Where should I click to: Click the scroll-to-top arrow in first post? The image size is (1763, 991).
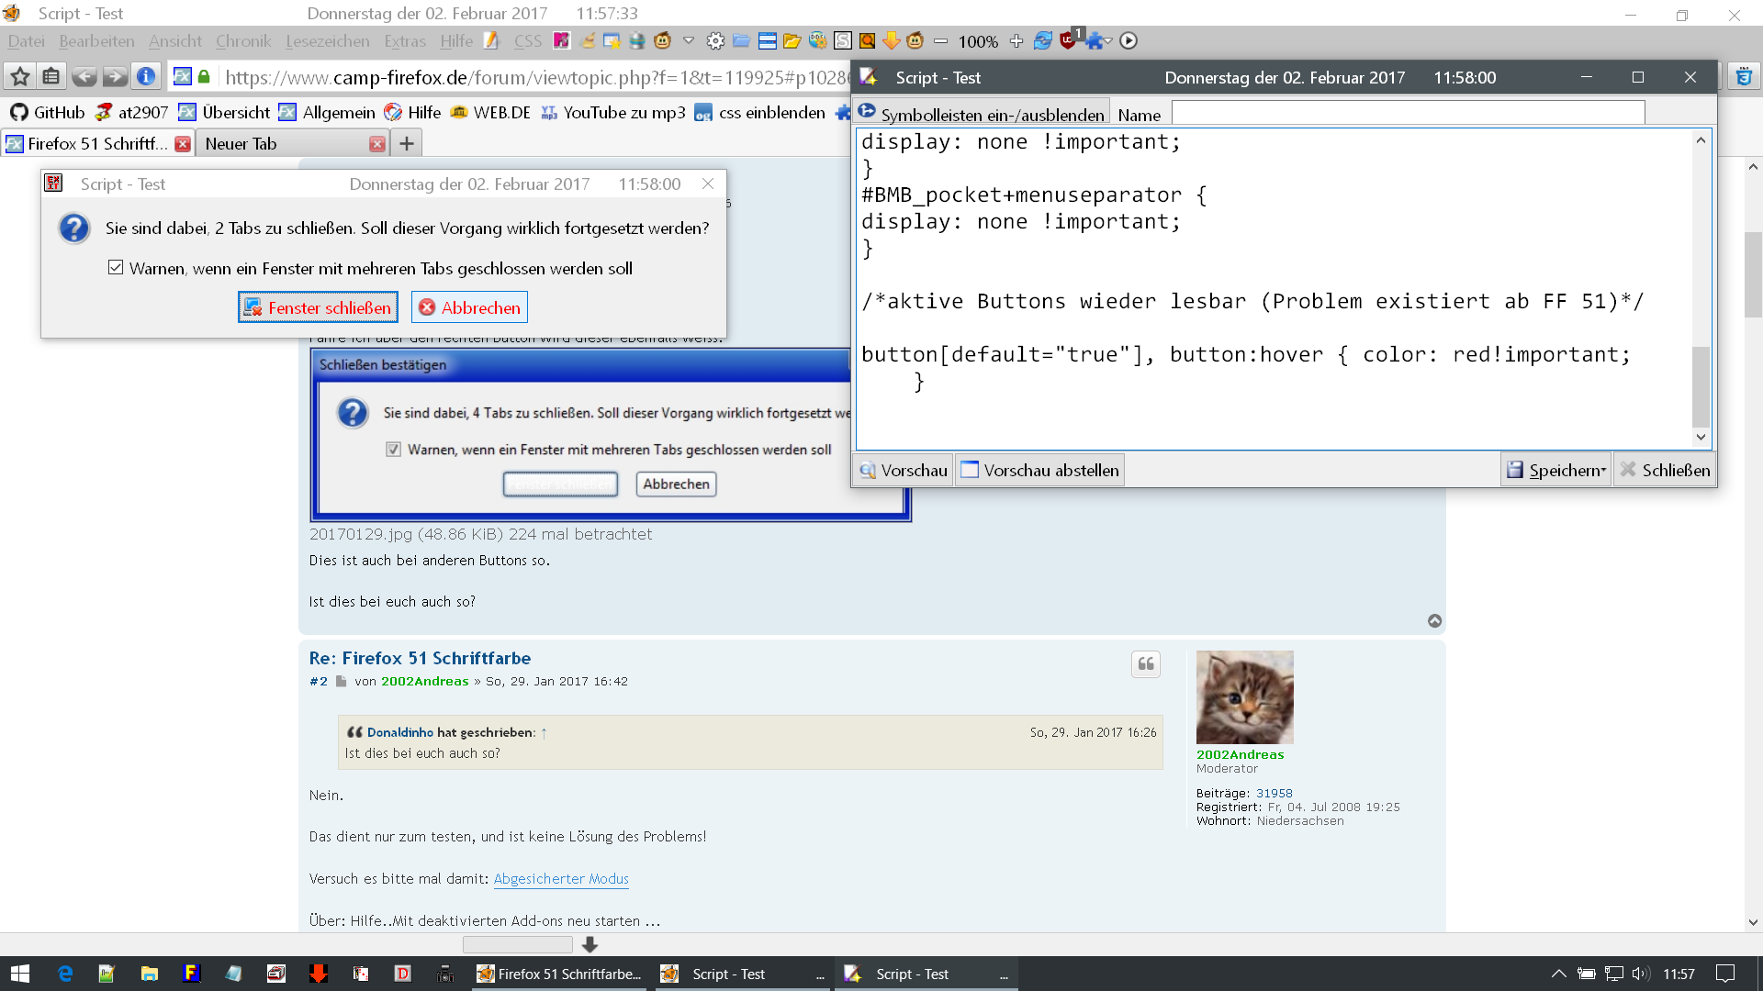[1434, 621]
